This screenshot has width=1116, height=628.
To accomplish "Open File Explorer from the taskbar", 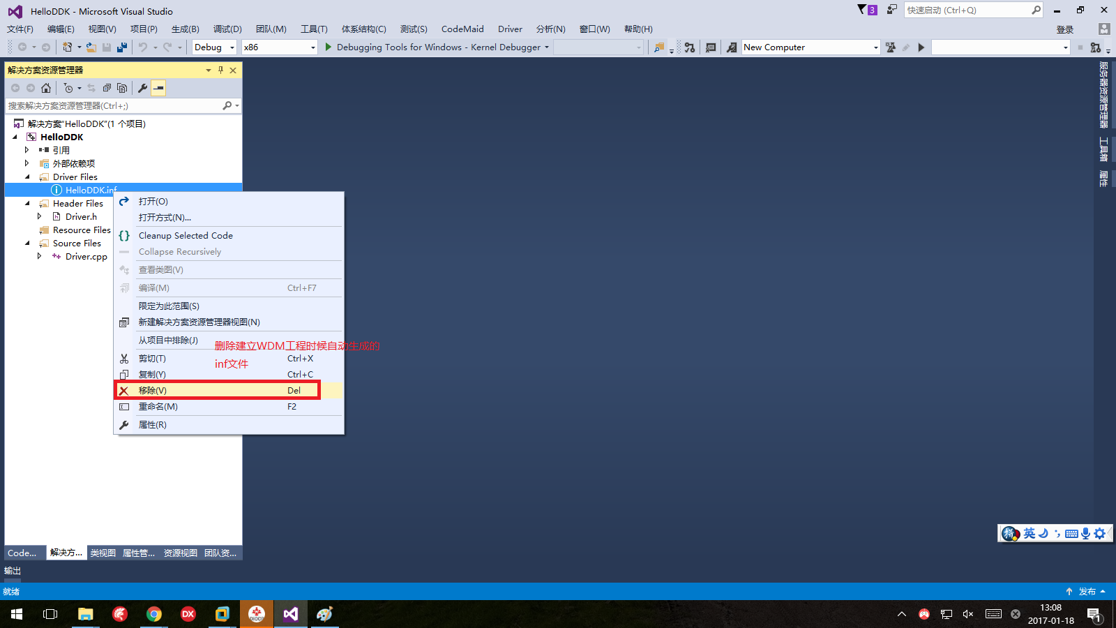I will [x=85, y=614].
